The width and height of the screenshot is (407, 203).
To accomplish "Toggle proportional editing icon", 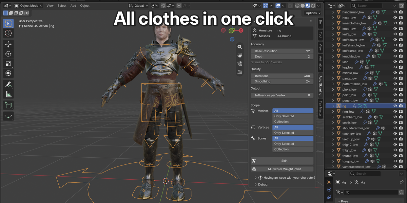I will 179,6.
